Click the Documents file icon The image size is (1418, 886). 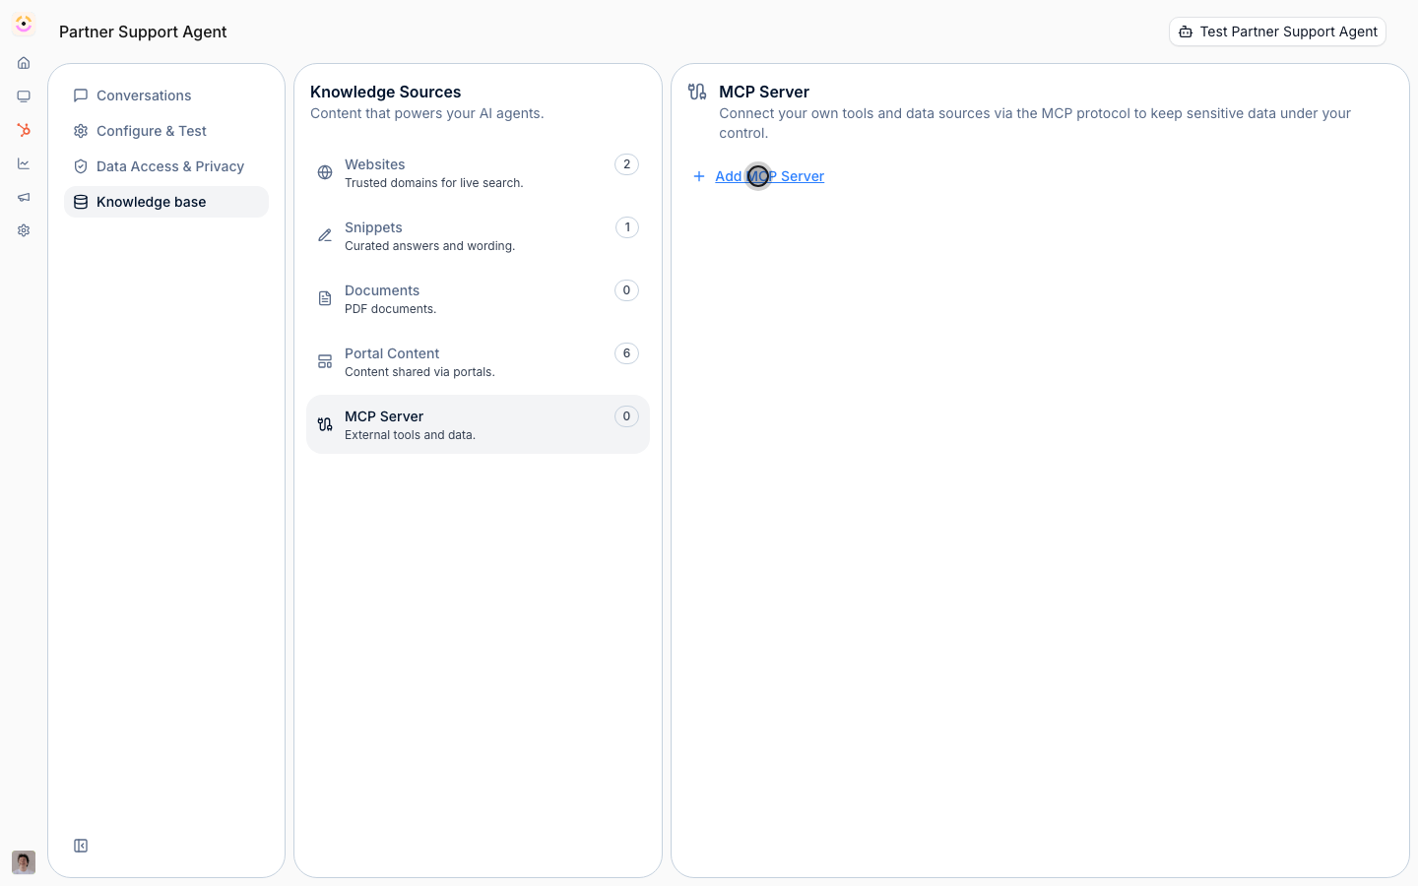pyautogui.click(x=325, y=298)
